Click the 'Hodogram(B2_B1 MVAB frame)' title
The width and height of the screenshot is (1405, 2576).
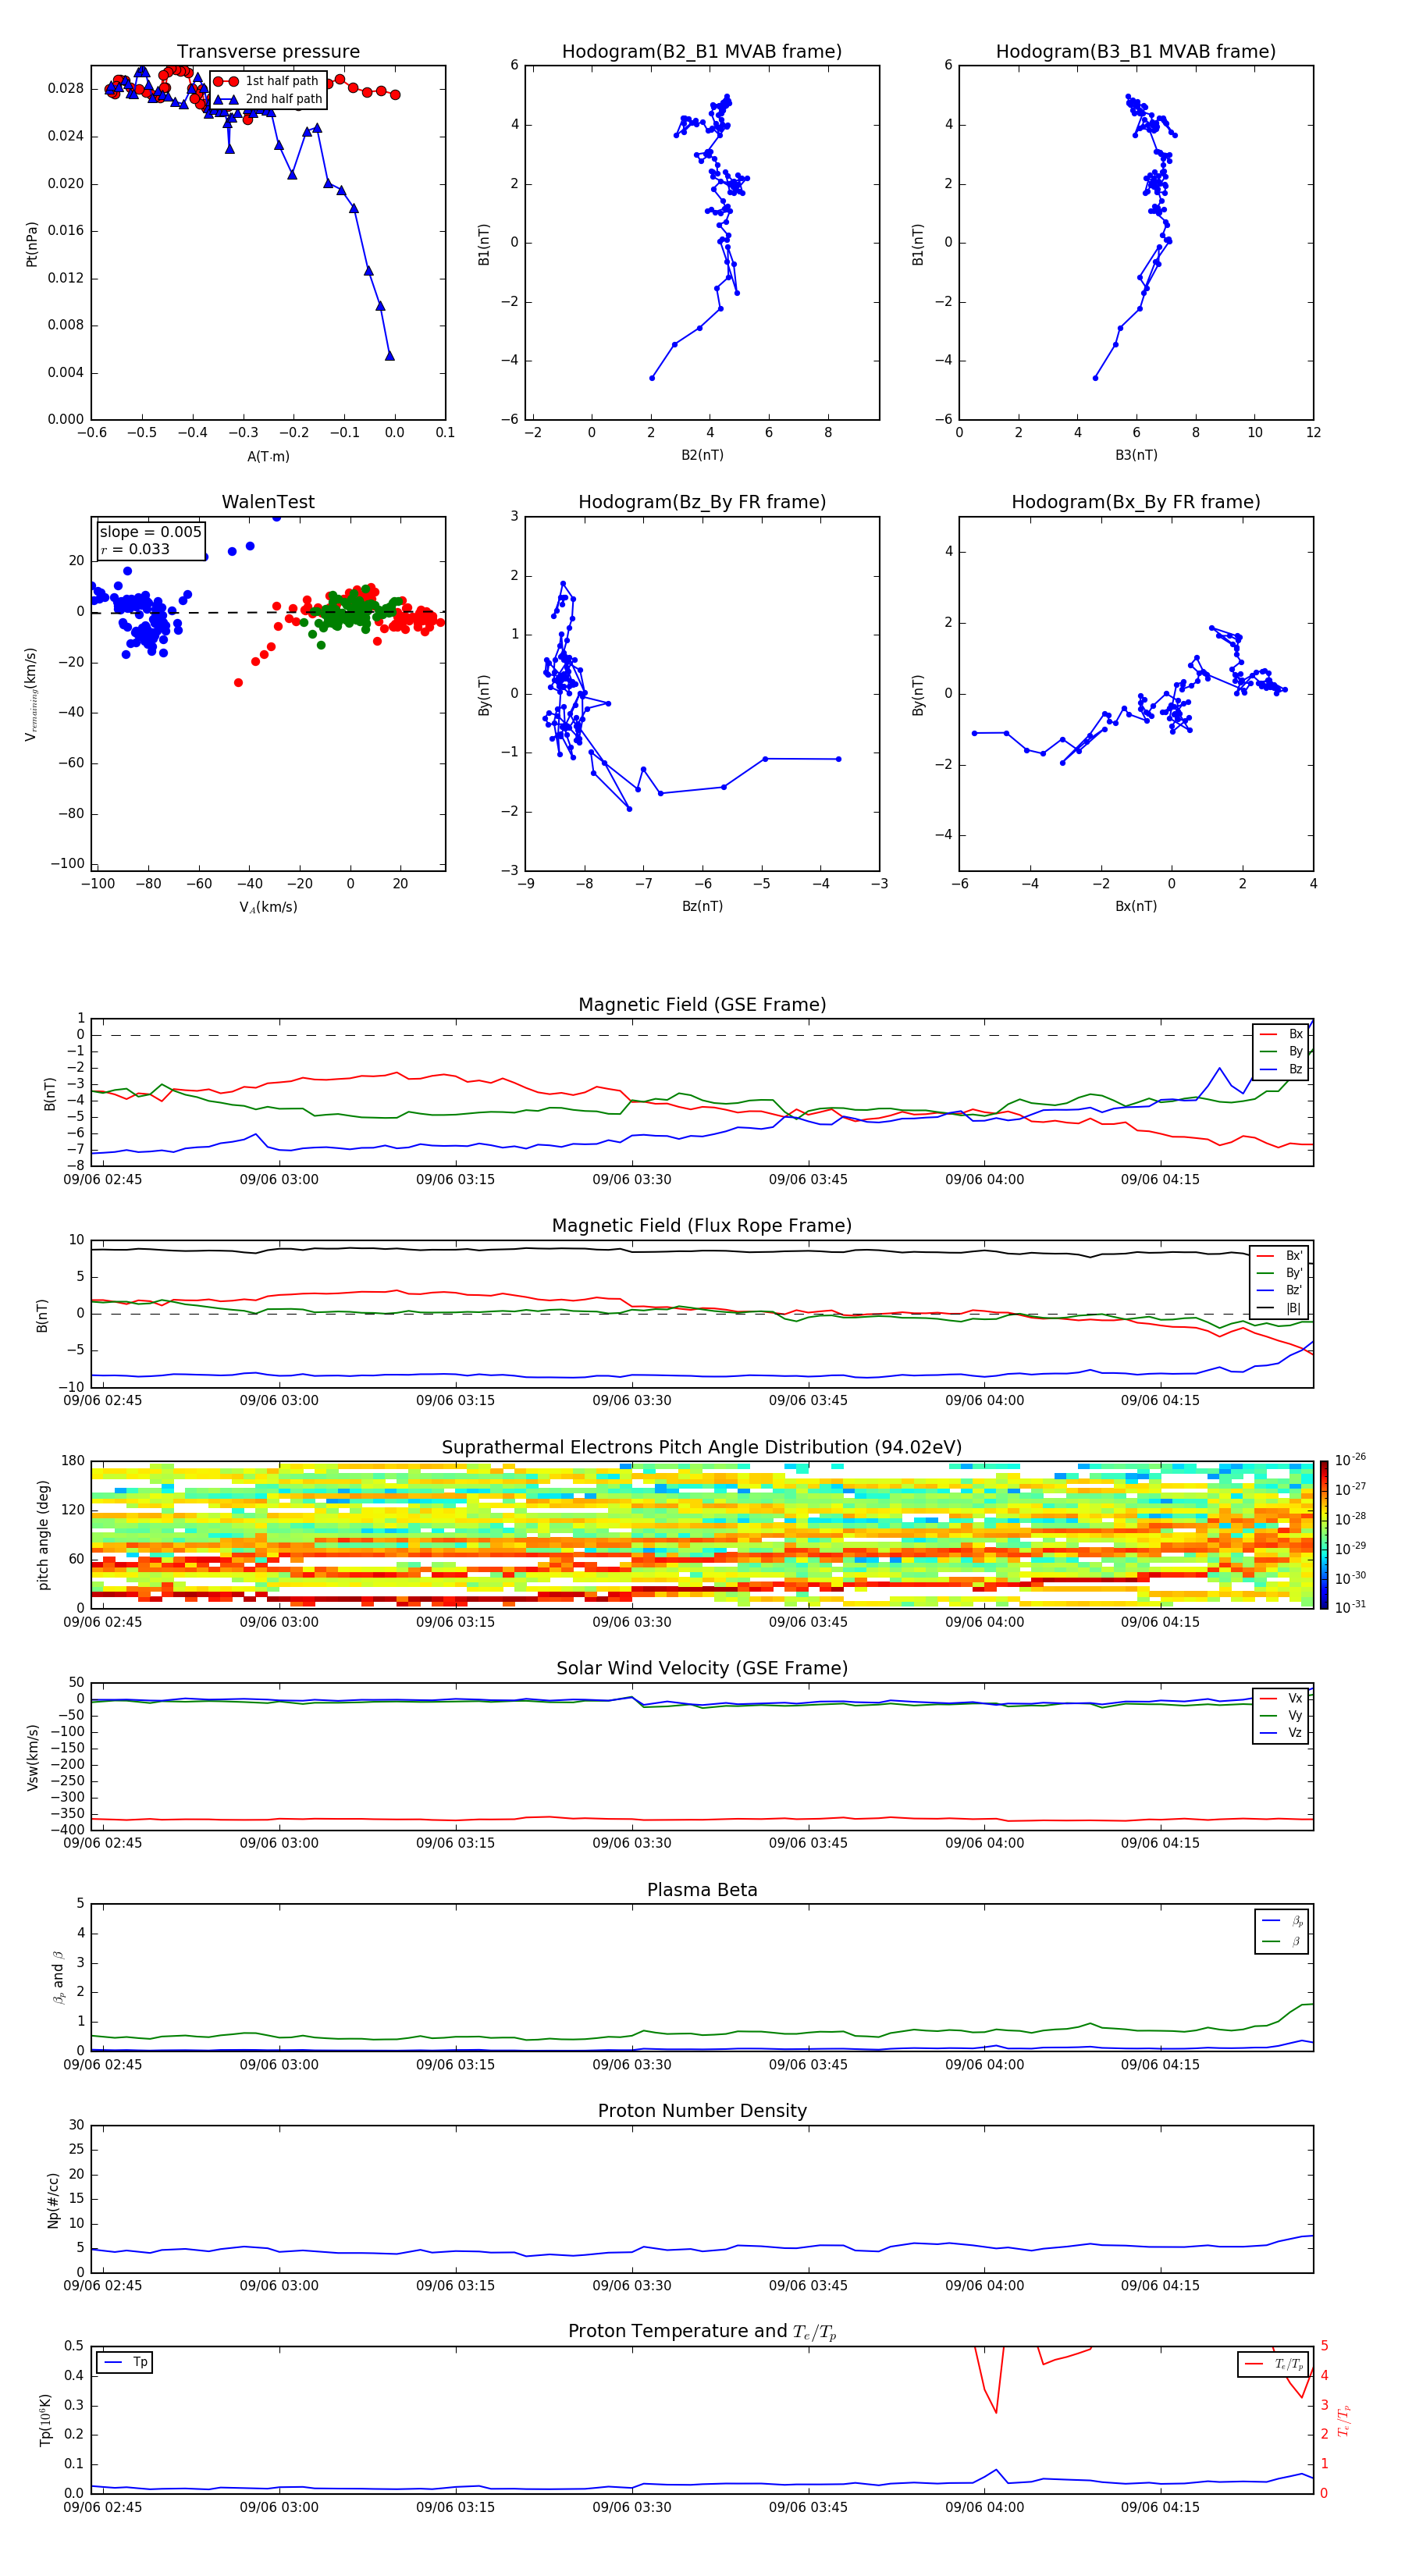point(702,52)
